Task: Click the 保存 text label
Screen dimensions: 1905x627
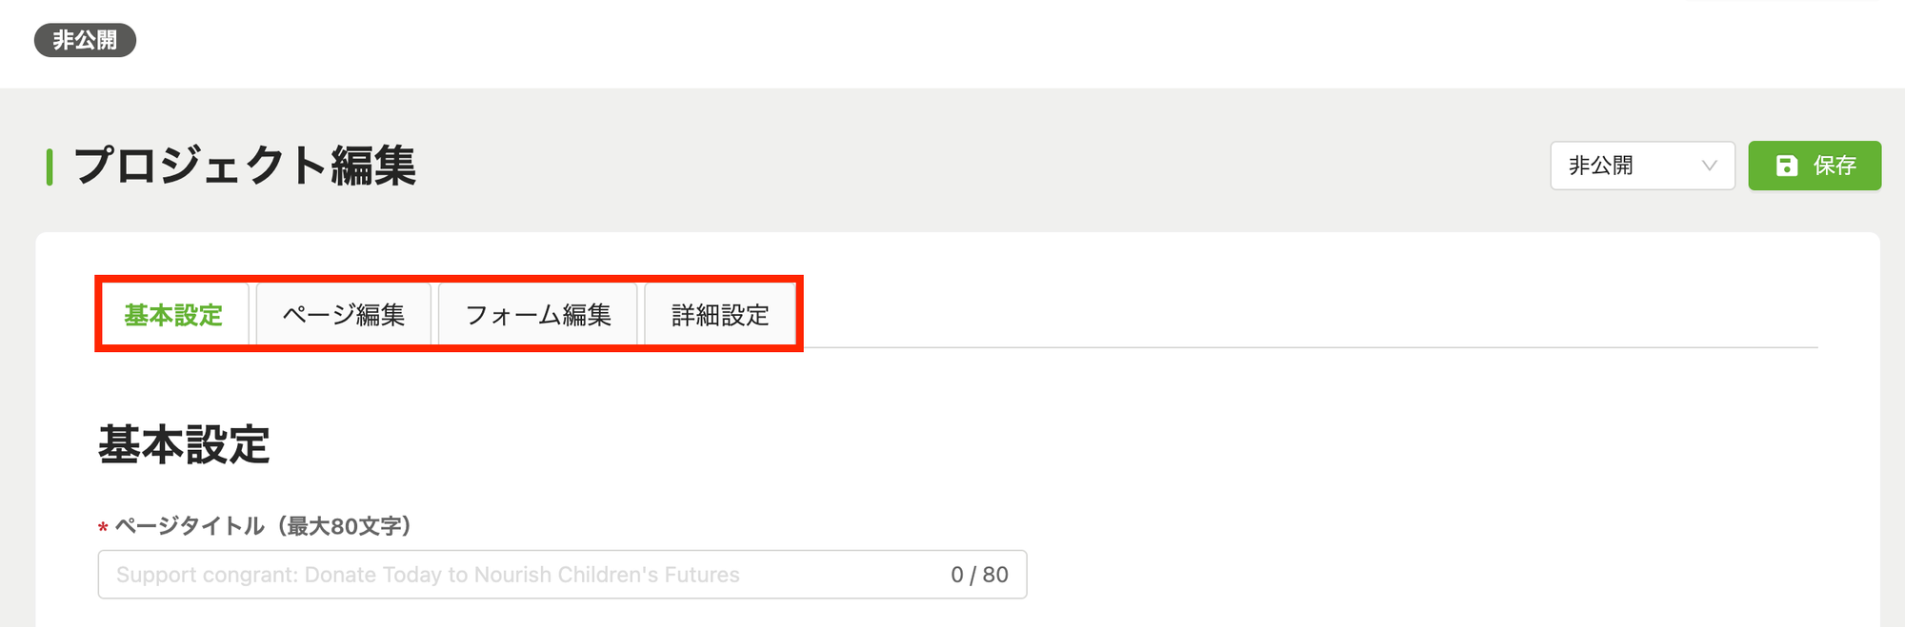Action: [1835, 166]
